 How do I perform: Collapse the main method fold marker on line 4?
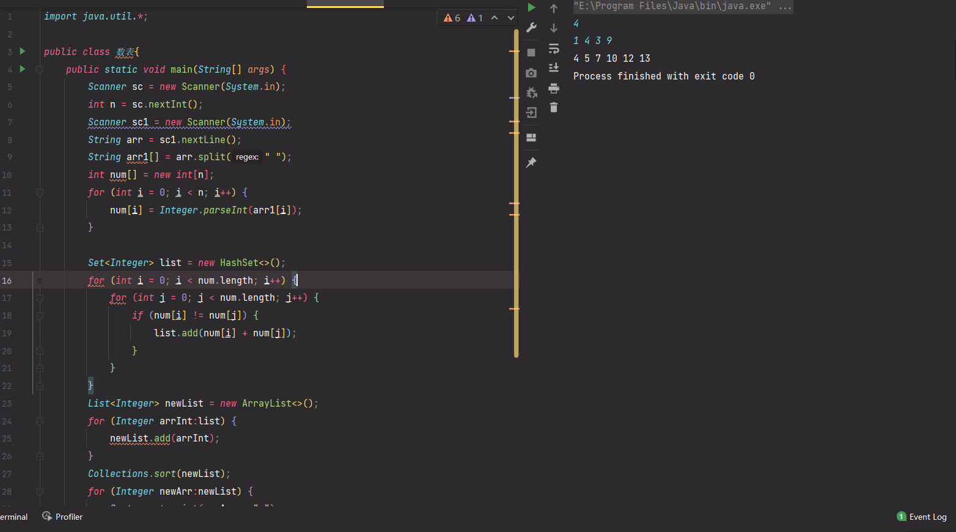(40, 70)
